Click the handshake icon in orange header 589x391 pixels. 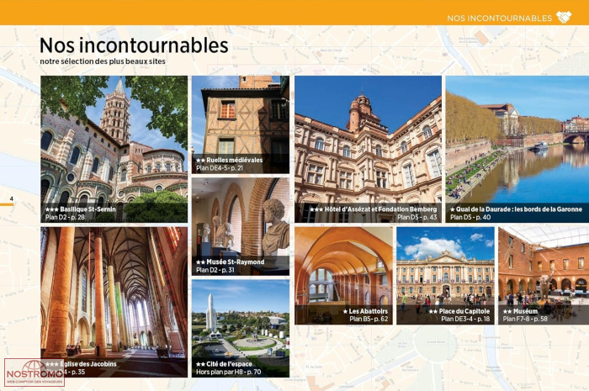click(x=564, y=18)
